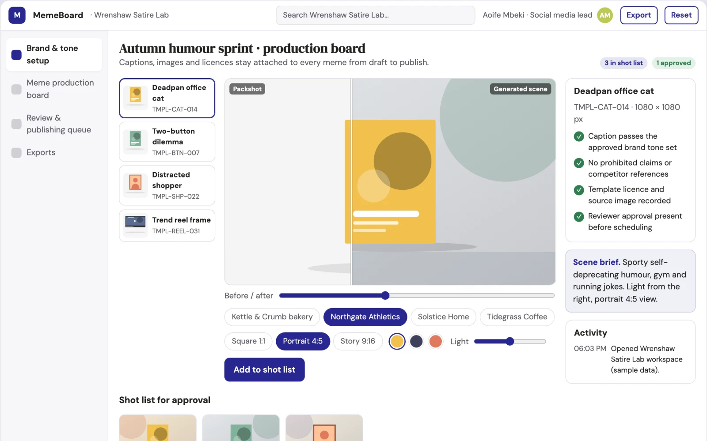
Task: Click the Trend reel frame template thumbnail icon
Action: 136,225
